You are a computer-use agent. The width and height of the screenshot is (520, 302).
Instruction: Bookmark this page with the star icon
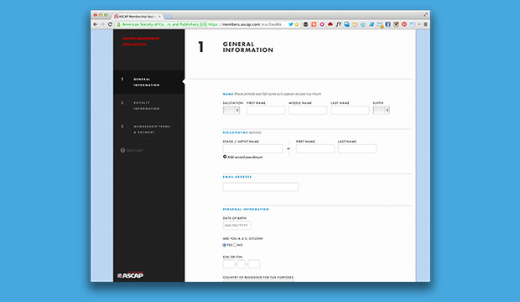pyautogui.click(x=297, y=24)
